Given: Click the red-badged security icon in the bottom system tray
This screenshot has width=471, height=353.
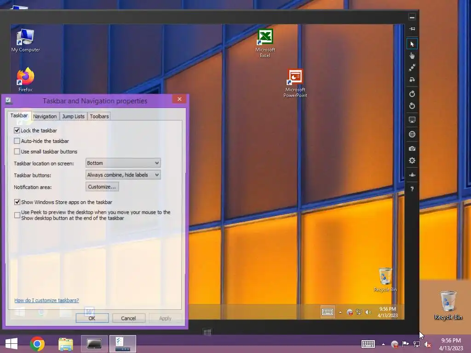Looking at the screenshot, I should (395, 344).
